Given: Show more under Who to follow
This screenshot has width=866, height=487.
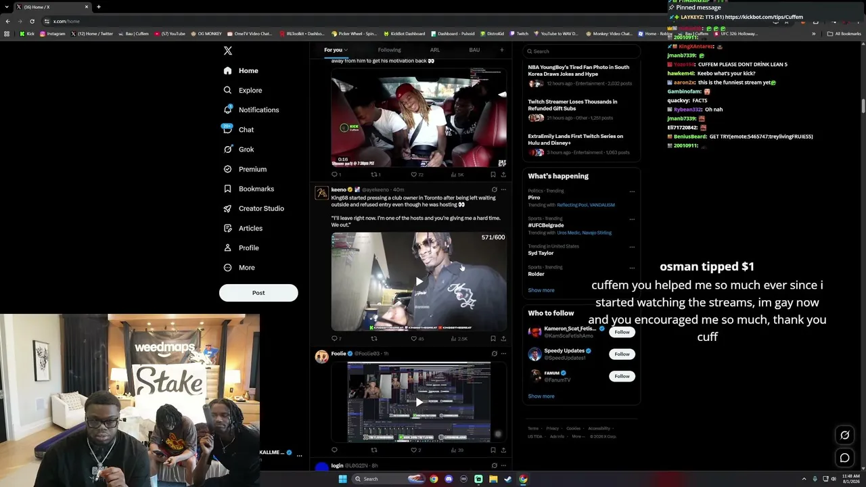Looking at the screenshot, I should point(541,396).
